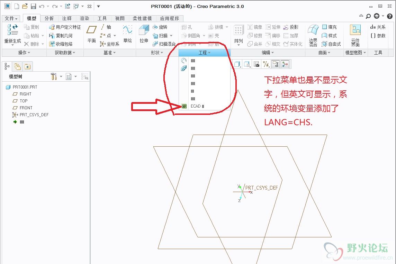Click the Freestyle (自由式) tool
This screenshot has width=396, height=264.
point(331,44)
